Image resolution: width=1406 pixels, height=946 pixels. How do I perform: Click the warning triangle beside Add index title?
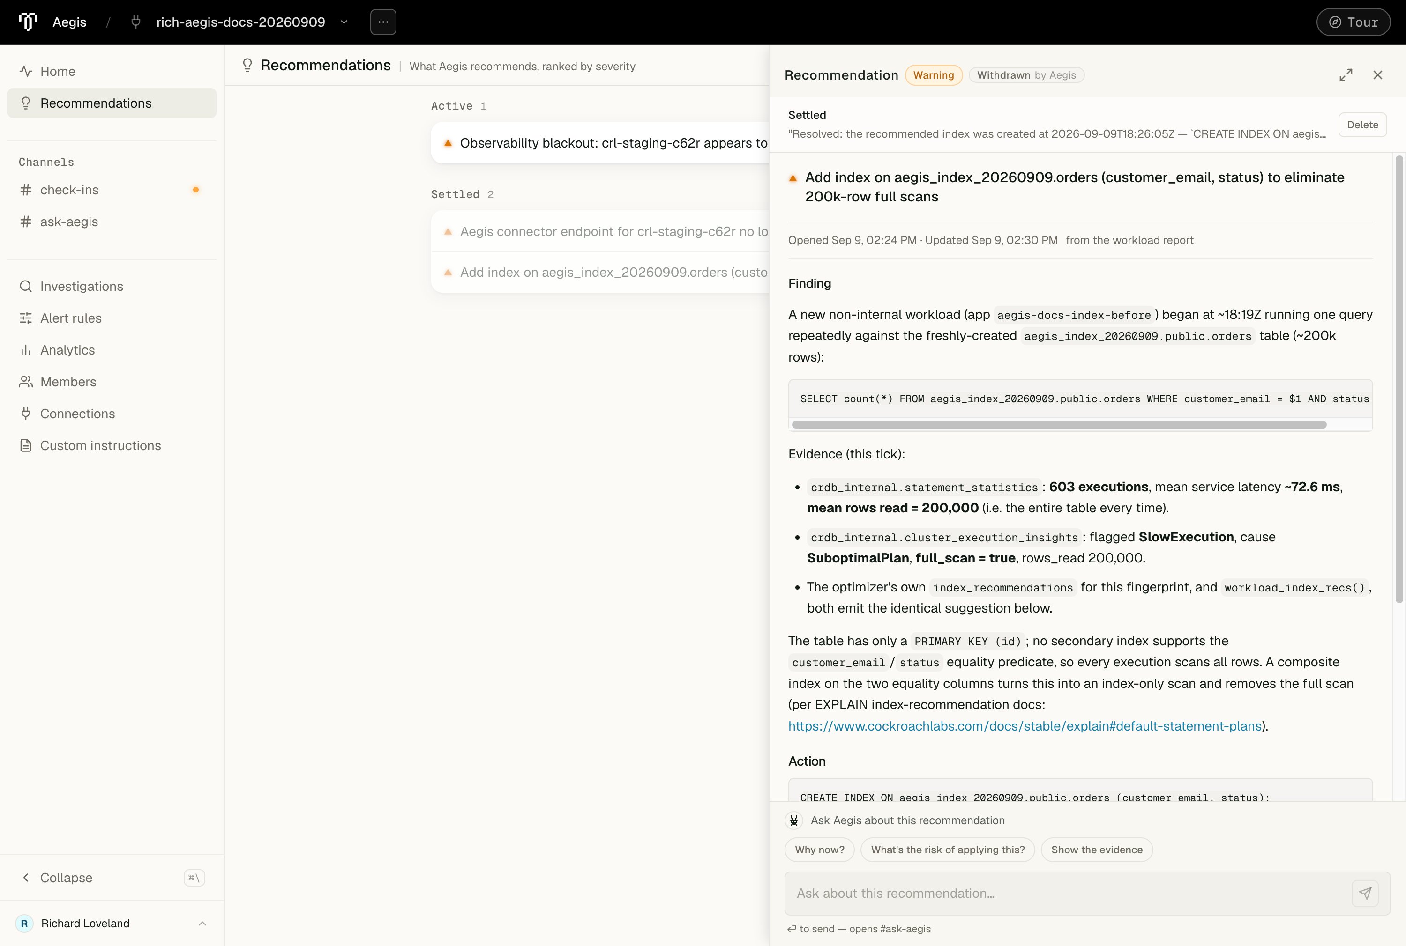click(793, 178)
